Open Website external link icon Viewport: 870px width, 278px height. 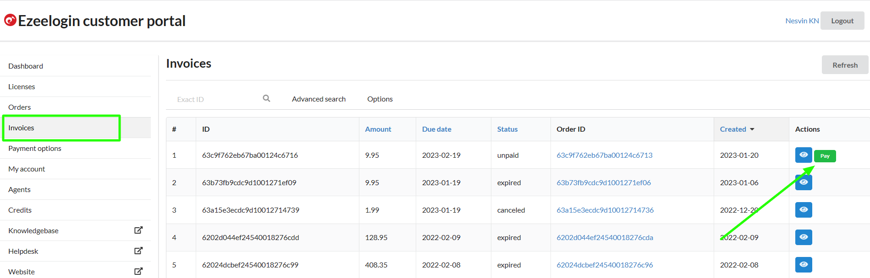click(138, 271)
